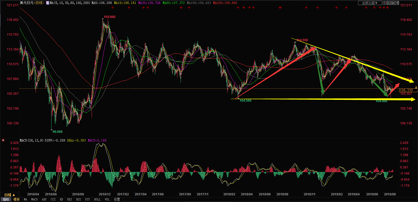Click the crosshair cursor icon
Screen dimensions: 418x202
point(384,3)
